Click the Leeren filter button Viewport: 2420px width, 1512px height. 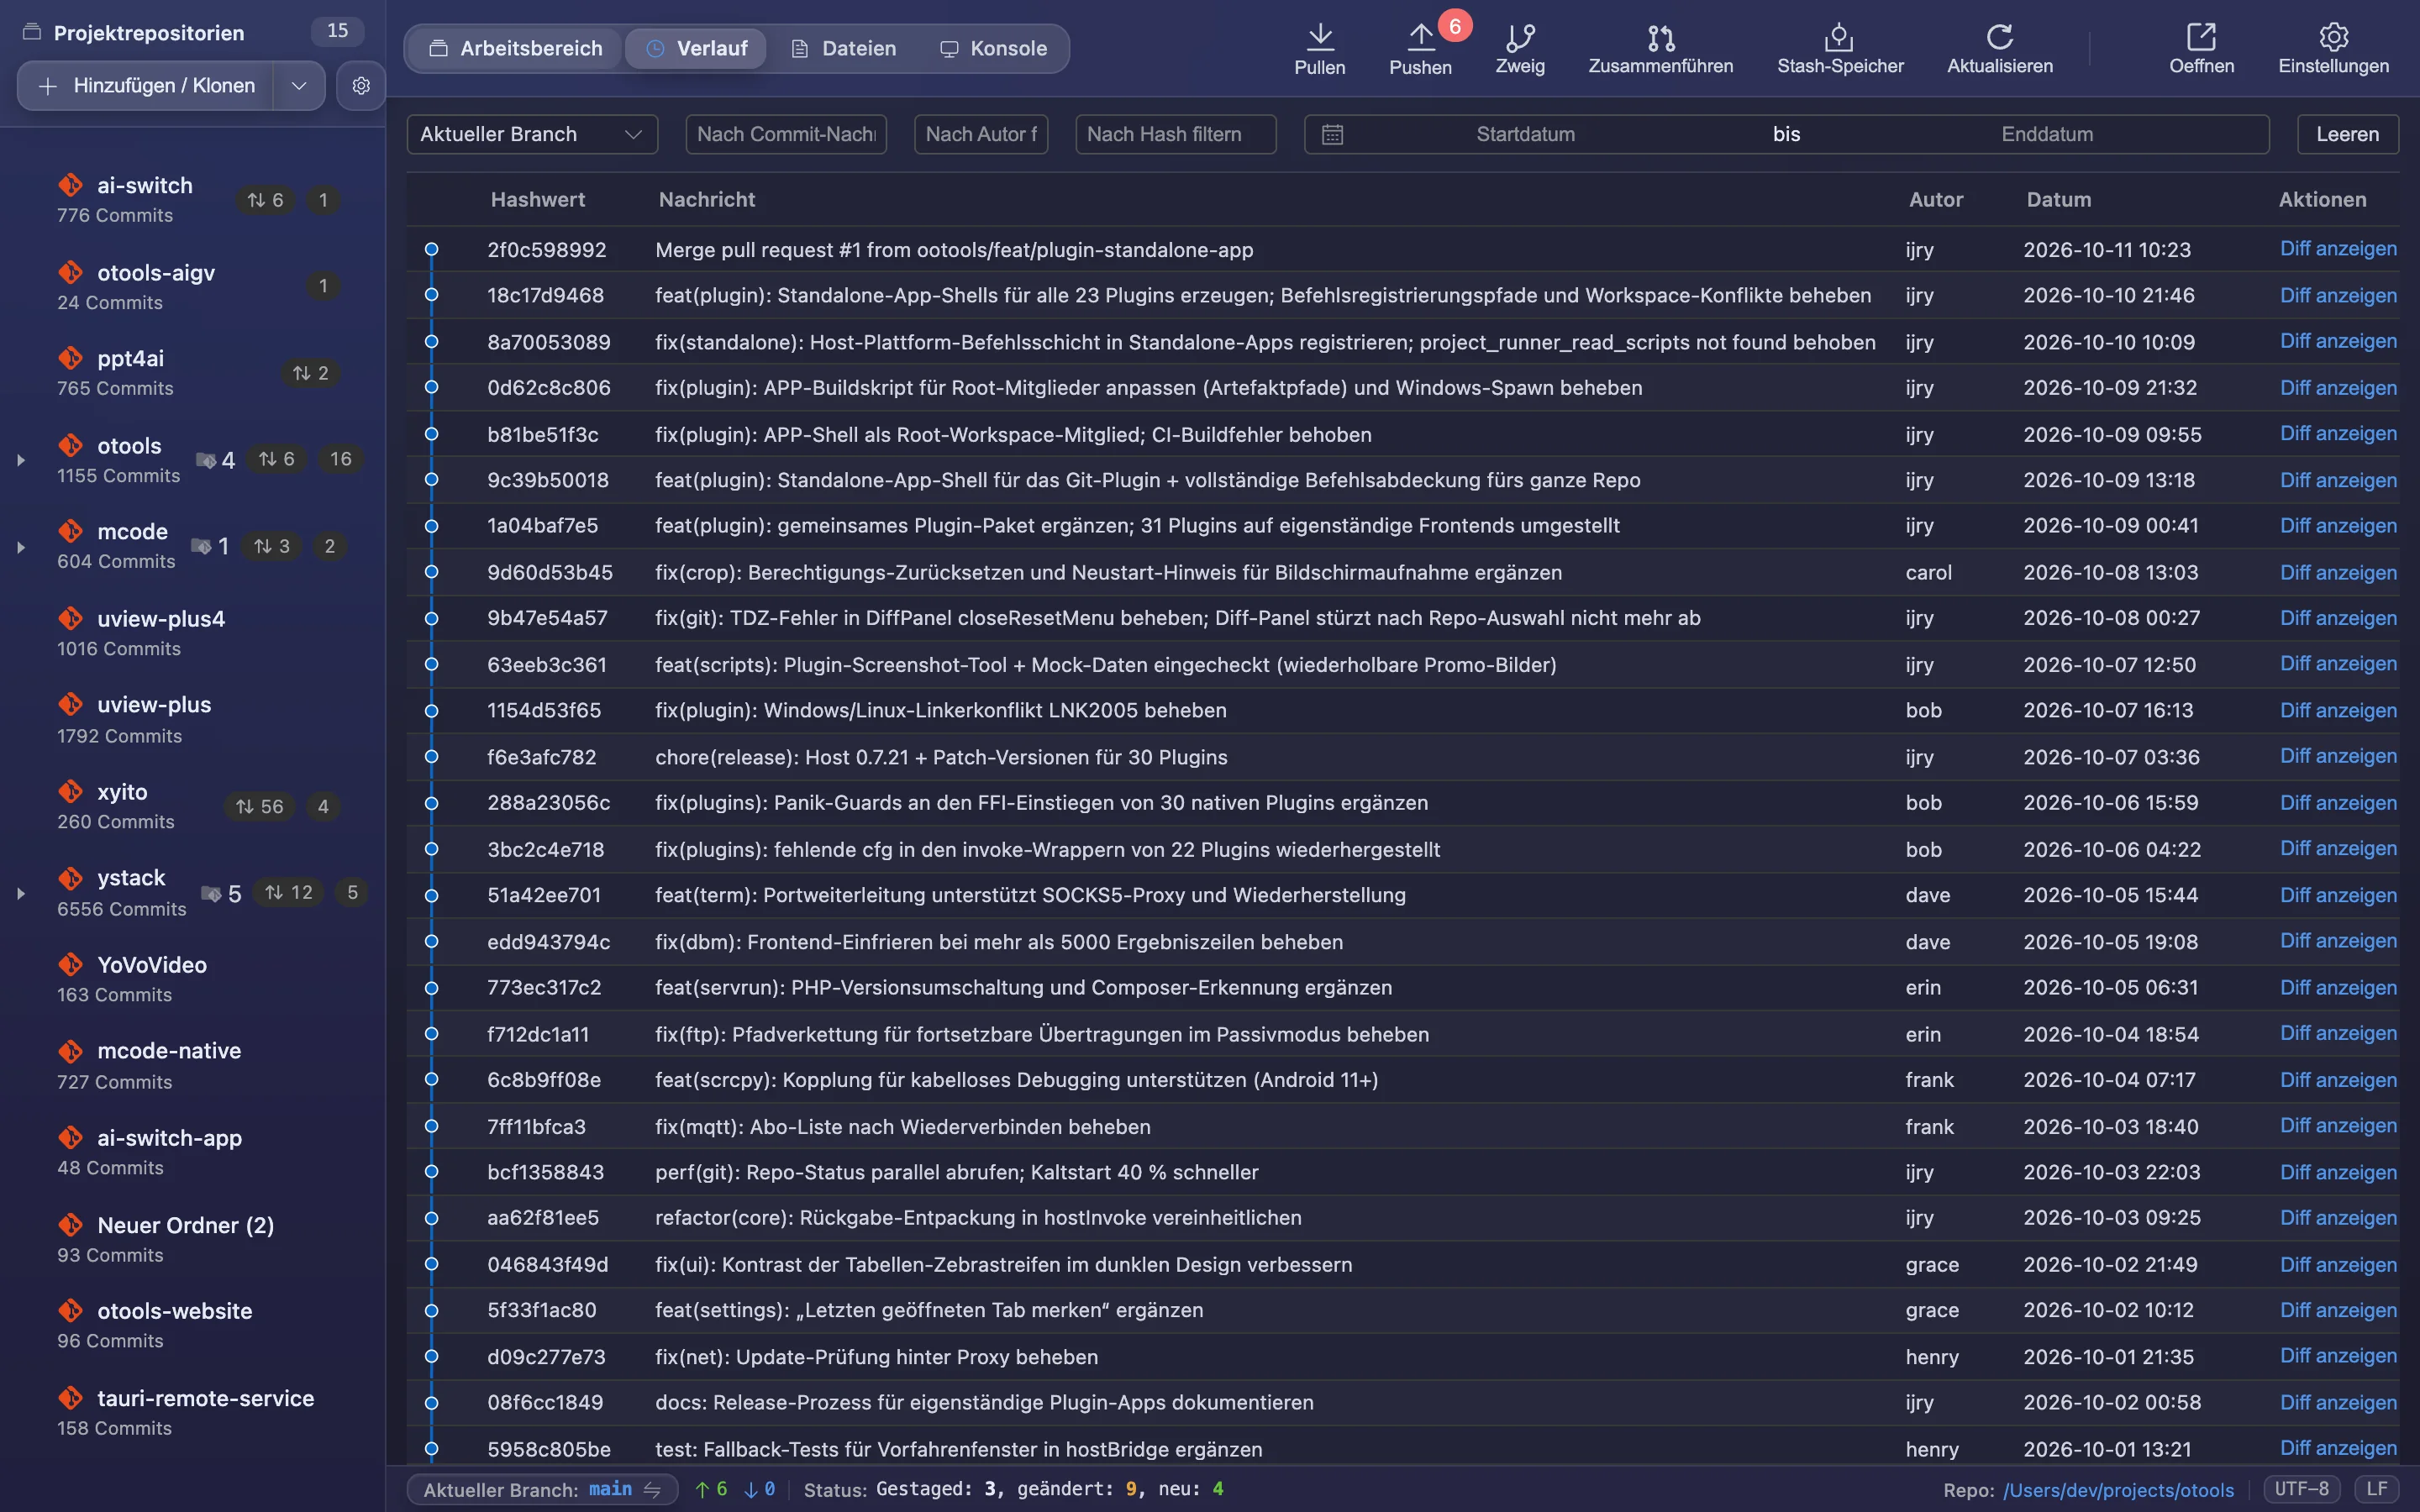[x=2347, y=134]
